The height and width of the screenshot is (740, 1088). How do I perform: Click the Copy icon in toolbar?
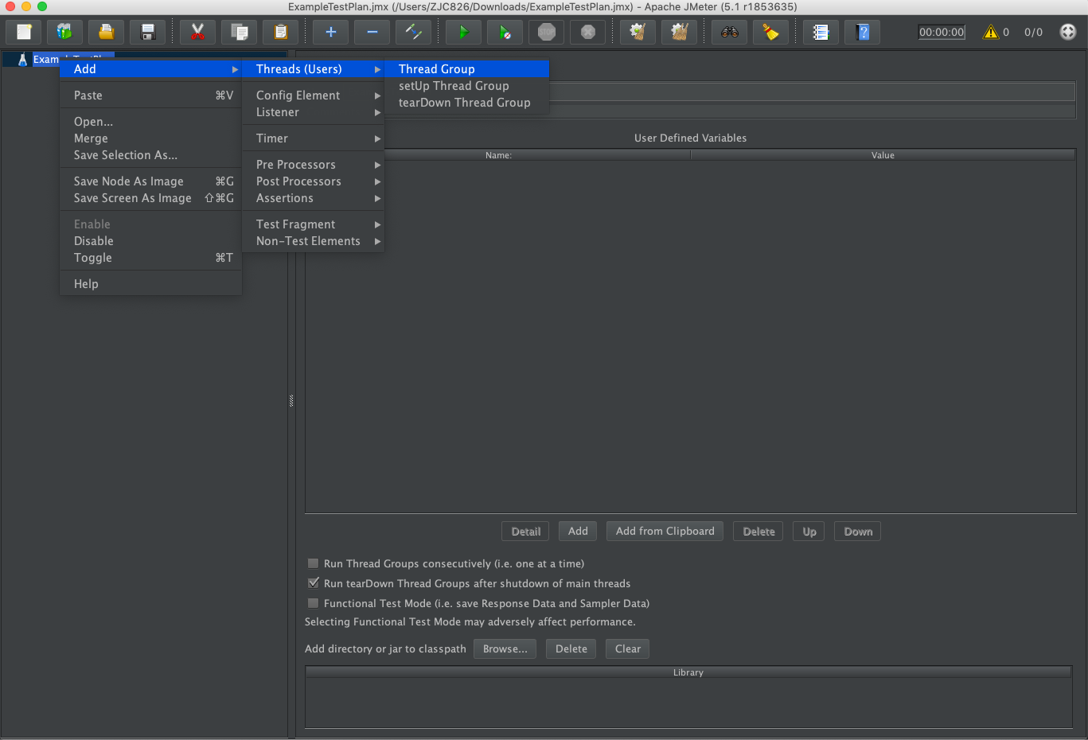click(239, 32)
